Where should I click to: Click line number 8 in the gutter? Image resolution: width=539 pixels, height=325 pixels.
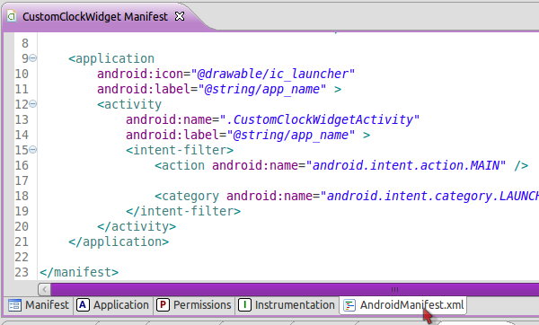25,44
